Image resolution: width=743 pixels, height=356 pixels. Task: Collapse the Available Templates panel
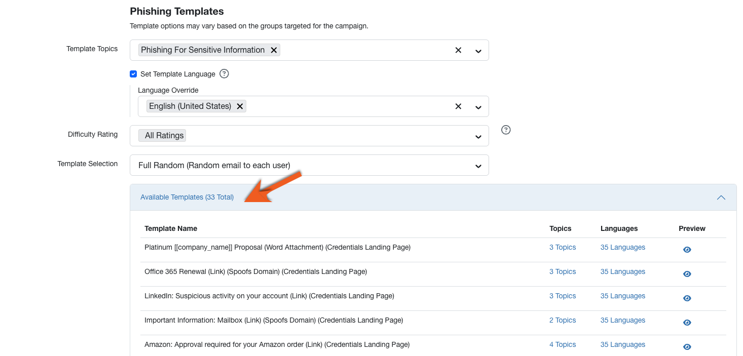(x=721, y=197)
